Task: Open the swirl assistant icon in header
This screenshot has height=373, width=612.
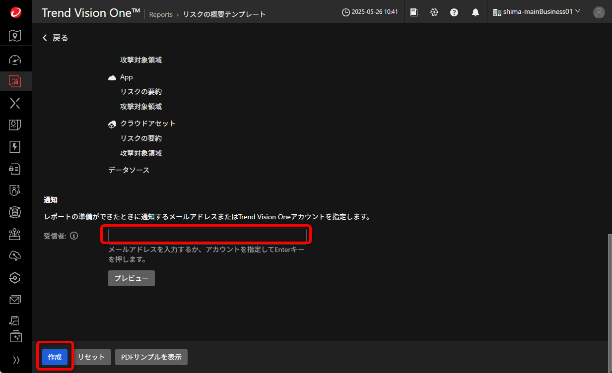Action: (x=434, y=12)
